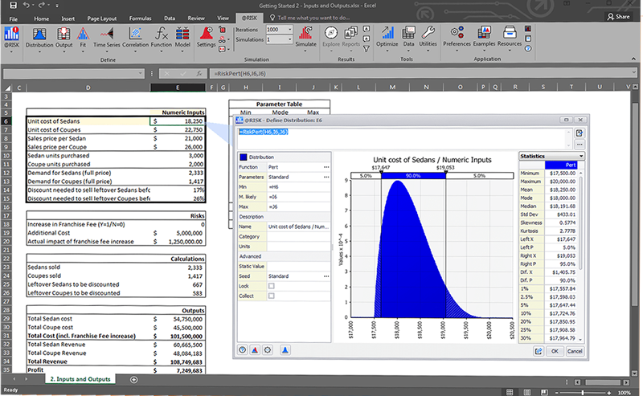Screen dimensions: 643x396
Task: Start the simulation with Simulate
Action: 306,37
